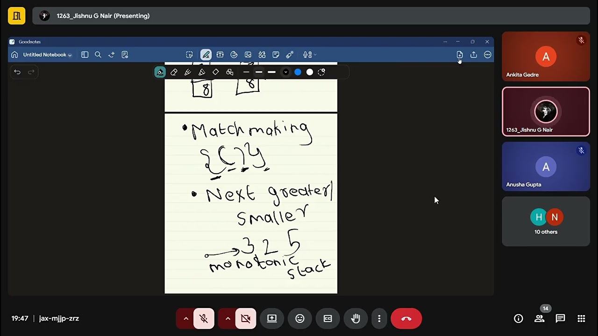Click the Meet rooms icon top-left
Viewport: 598px width, 336px height.
click(x=16, y=16)
